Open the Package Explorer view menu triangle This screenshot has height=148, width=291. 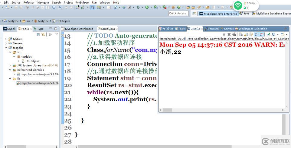click(x=57, y=34)
